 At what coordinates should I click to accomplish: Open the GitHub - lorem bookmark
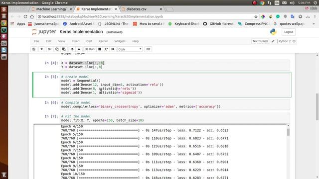[x=219, y=24]
